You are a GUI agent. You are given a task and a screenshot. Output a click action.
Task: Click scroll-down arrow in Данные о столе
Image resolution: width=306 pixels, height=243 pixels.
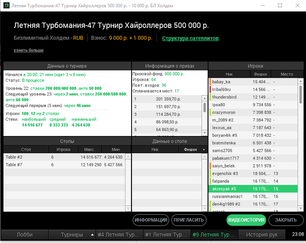tap(205, 209)
